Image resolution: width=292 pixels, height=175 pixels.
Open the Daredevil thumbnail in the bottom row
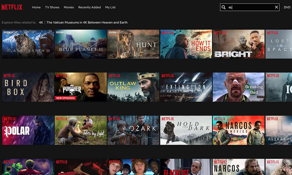coord(81,167)
